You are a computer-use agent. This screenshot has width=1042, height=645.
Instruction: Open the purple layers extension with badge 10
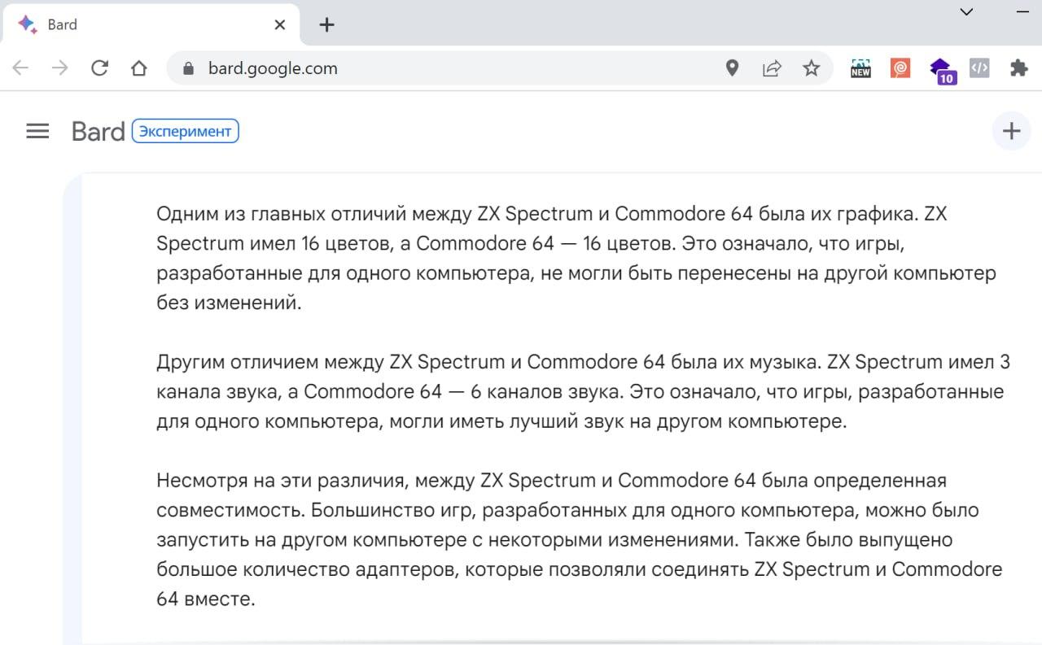point(941,70)
